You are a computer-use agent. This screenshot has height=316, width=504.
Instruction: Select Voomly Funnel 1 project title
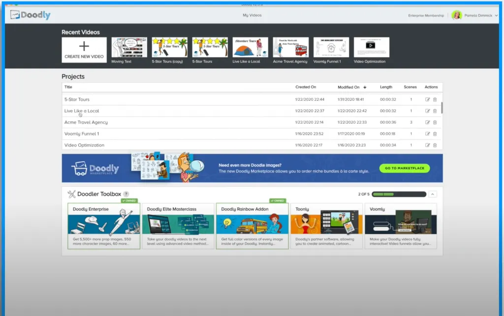tap(82, 134)
